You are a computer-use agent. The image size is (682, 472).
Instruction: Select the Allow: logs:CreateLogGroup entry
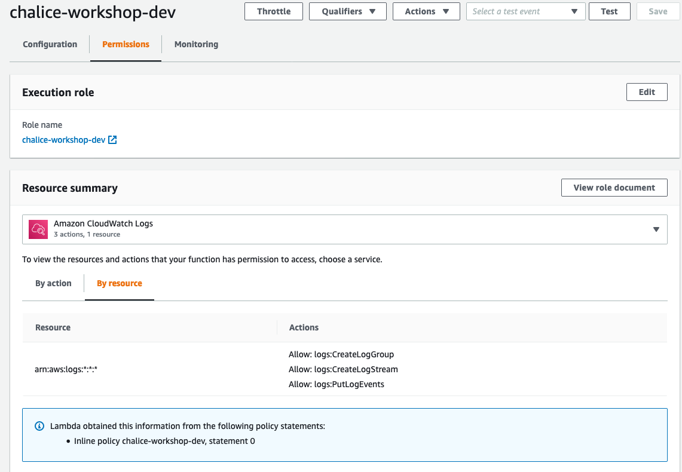click(x=341, y=354)
